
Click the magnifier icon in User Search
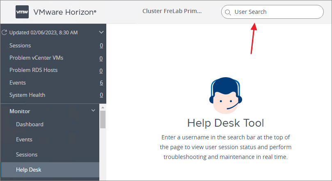tap(228, 12)
